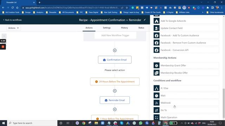Pick the Math Operation icon
The image size is (225, 126).
tap(156, 118)
